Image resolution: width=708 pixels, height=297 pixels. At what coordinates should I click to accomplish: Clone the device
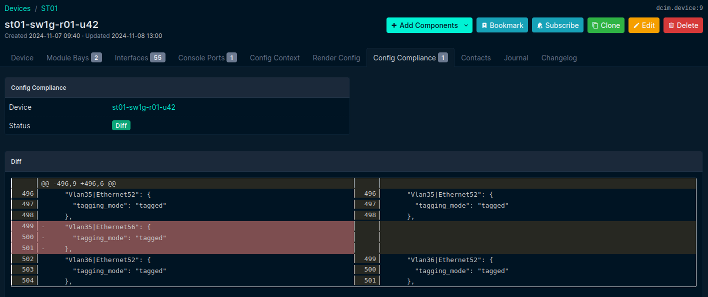pyautogui.click(x=605, y=25)
